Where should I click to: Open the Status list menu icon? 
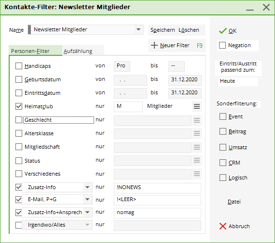[197, 160]
